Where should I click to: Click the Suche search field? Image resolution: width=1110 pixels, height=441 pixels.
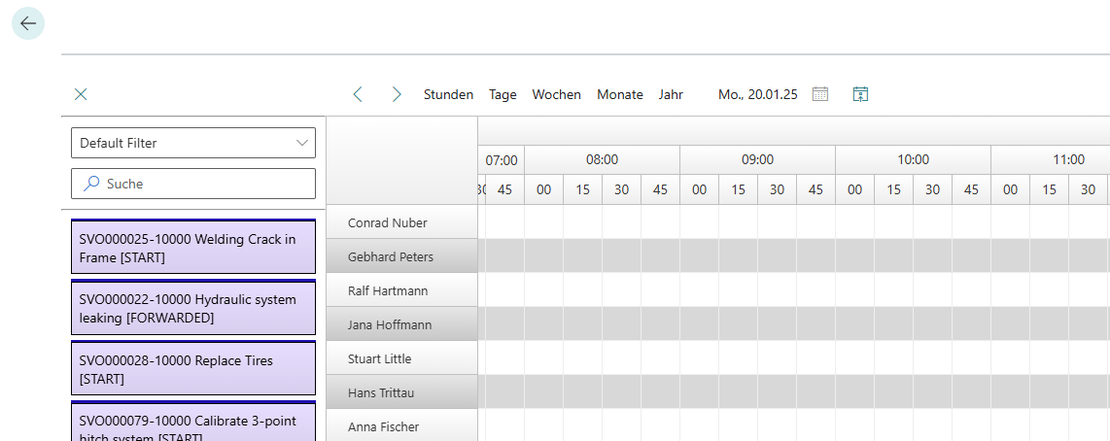193,184
